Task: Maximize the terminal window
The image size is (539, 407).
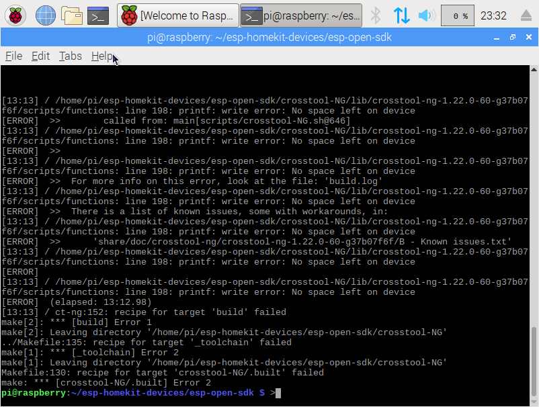Action: click(513, 38)
